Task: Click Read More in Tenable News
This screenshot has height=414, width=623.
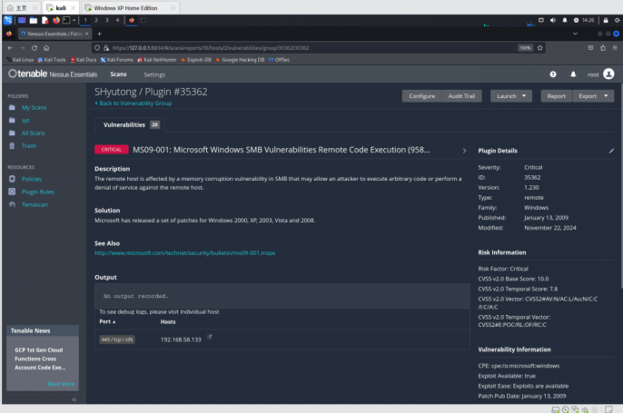Action: click(x=61, y=384)
